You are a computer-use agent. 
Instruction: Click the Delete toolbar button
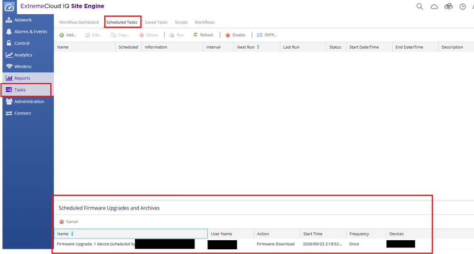tap(149, 35)
